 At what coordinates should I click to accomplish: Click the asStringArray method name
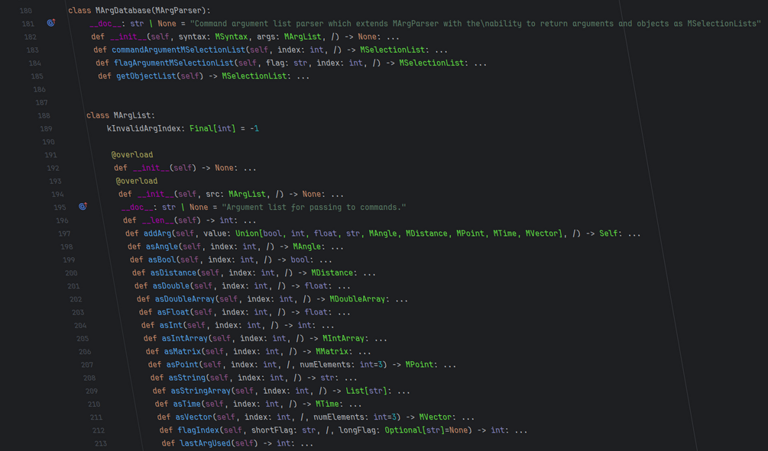pyautogui.click(x=201, y=391)
